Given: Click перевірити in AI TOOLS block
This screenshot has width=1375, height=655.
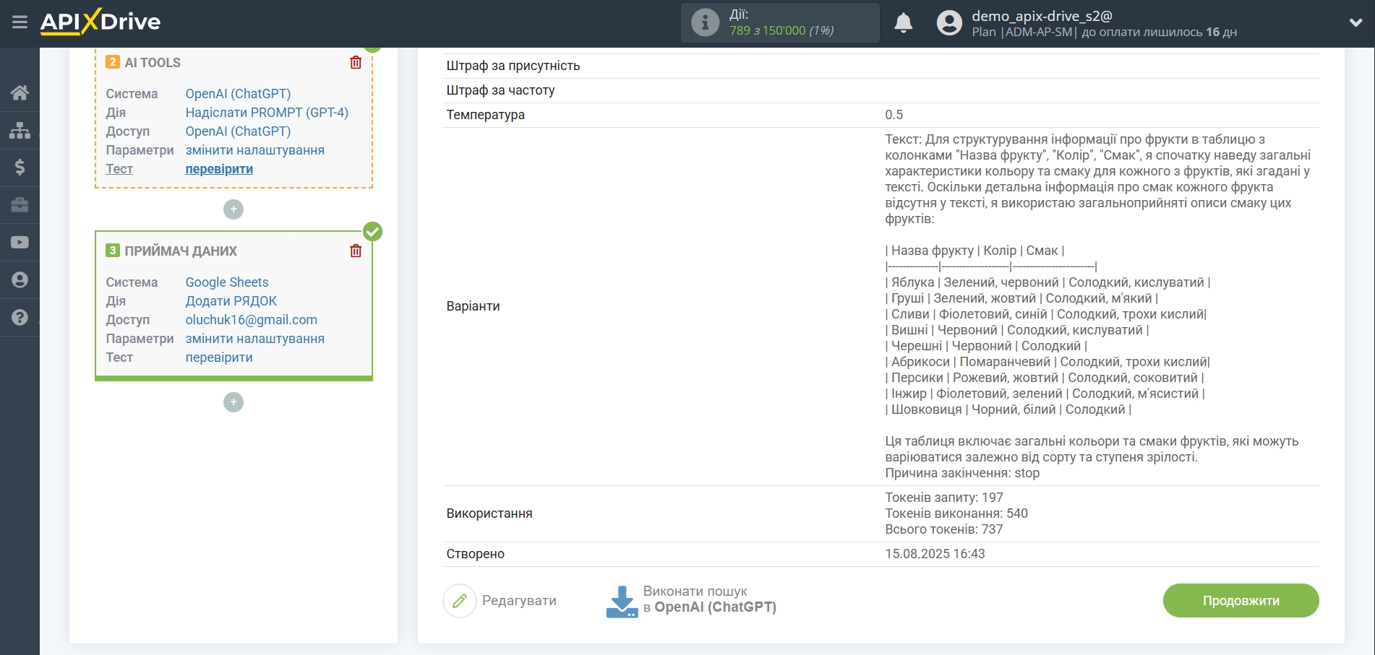Looking at the screenshot, I should [219, 169].
